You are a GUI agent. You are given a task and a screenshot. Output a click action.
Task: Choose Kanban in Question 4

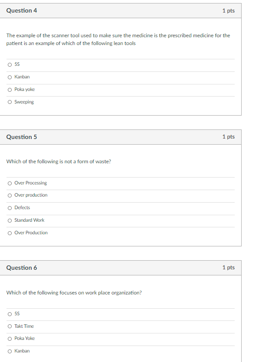click(10, 77)
